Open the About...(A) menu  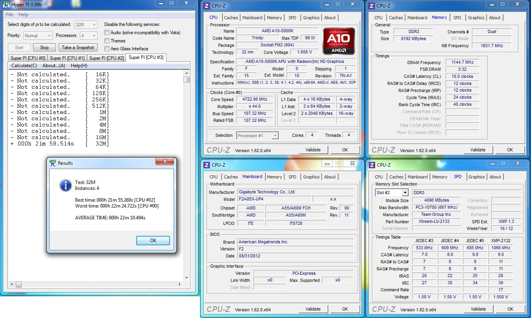pos(54,66)
